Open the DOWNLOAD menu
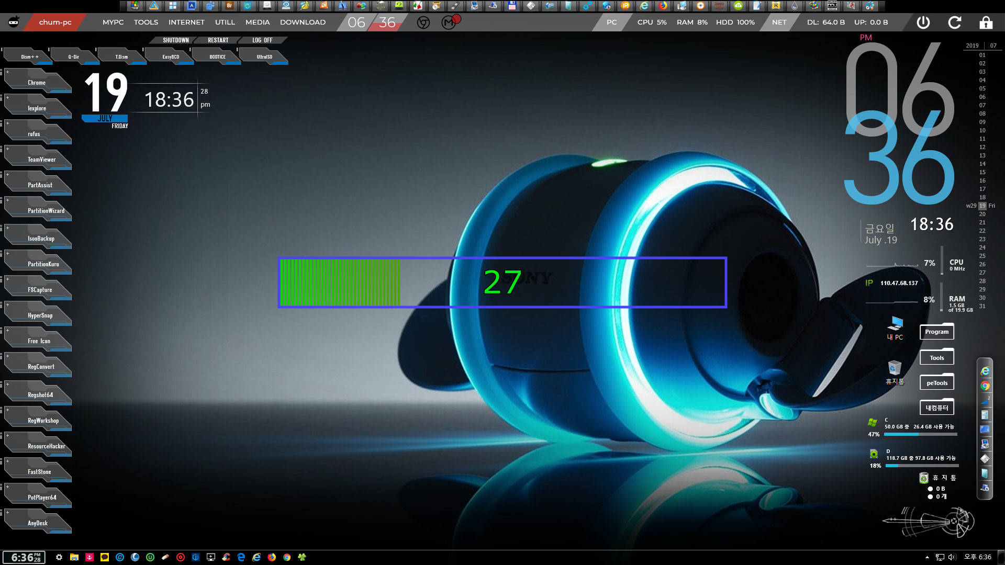 click(x=303, y=22)
